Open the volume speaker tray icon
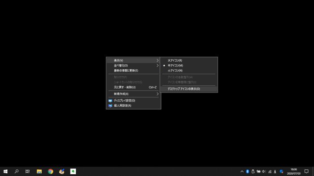Image resolution: width=314 pixels, height=176 pixels. point(264,172)
